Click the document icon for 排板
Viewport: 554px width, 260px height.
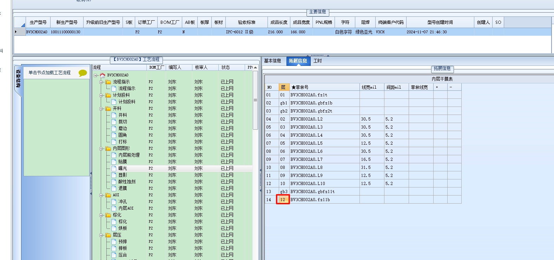tap(114, 248)
